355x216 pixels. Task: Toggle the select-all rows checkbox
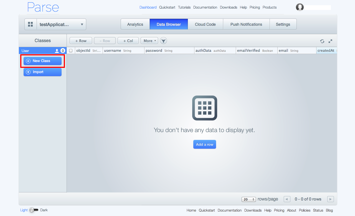click(71, 51)
